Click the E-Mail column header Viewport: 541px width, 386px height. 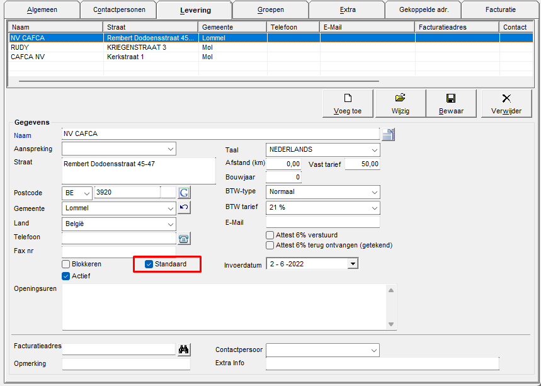coord(367,27)
